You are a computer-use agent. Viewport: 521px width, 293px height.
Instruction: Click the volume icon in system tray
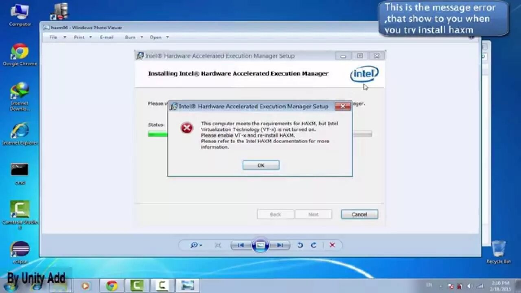pos(468,286)
